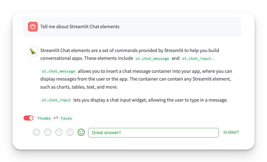Image resolution: width=267 pixels, height=162 pixels.
Task: Select the slightly smiling gray face
Action: 70,132
